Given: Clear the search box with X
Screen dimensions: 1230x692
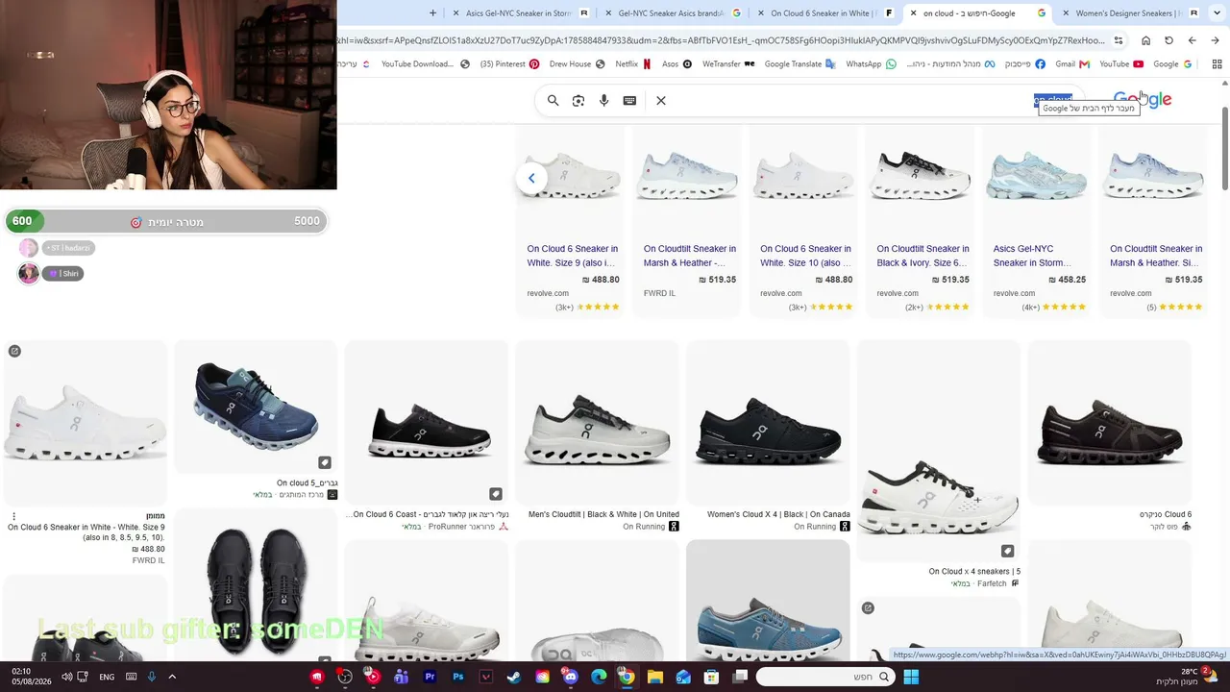Looking at the screenshot, I should click(x=661, y=100).
